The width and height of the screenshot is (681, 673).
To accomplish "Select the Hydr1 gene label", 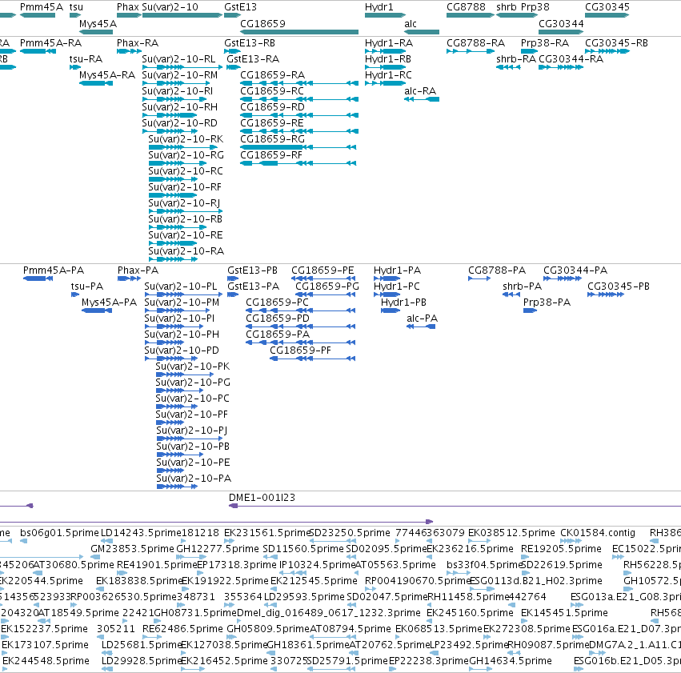I will (379, 7).
